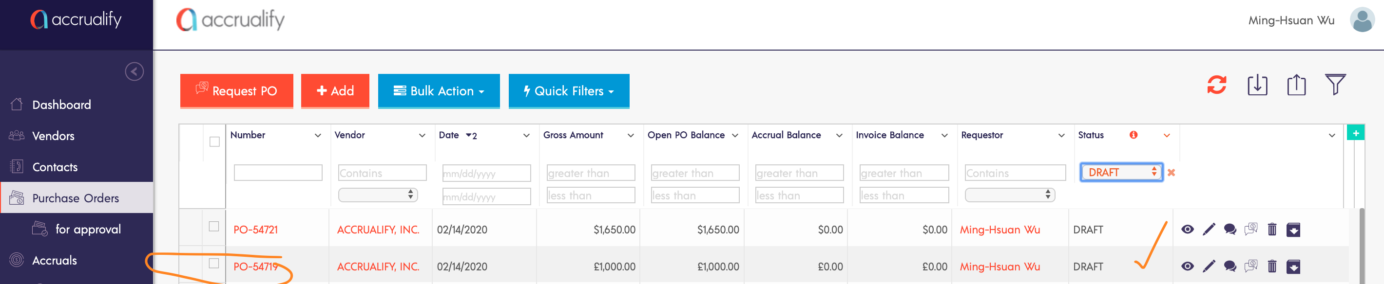Check the PO-54721 row checkbox
The width and height of the screenshot is (1384, 284).
pyautogui.click(x=214, y=227)
